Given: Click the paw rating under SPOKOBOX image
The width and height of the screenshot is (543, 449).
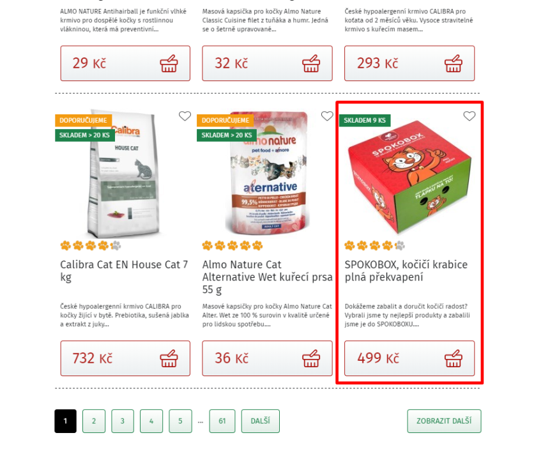Looking at the screenshot, I should tap(375, 246).
